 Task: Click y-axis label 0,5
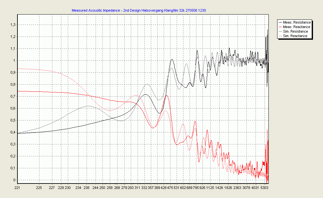tap(13, 120)
